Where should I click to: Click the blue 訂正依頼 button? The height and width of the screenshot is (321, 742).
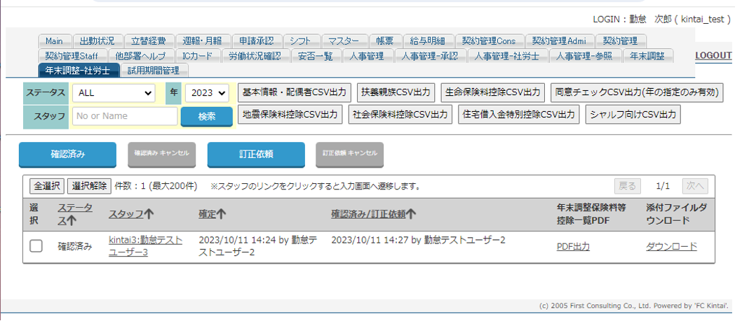click(x=256, y=154)
